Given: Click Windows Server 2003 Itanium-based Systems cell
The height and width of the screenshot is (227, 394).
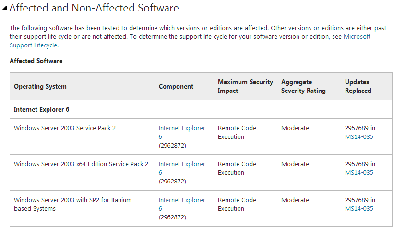Looking at the screenshot, I should (73, 204).
